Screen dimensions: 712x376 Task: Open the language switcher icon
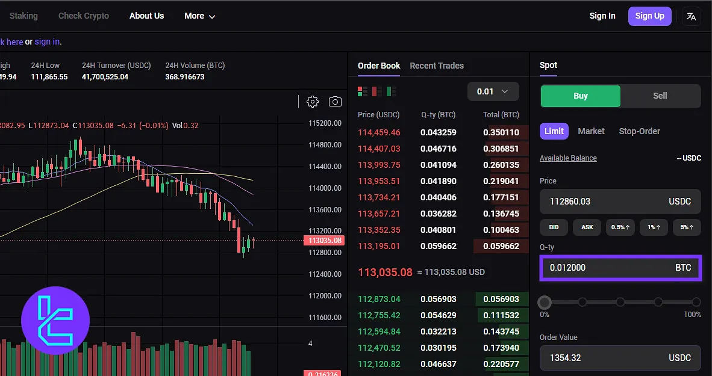click(x=692, y=16)
